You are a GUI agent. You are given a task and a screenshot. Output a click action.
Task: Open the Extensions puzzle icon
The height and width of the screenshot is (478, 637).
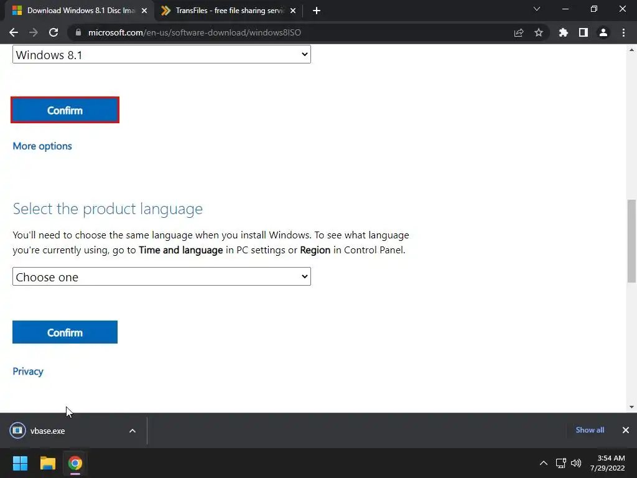coord(564,32)
